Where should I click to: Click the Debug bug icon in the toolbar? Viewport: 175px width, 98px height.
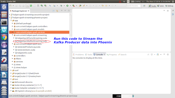(61, 6)
